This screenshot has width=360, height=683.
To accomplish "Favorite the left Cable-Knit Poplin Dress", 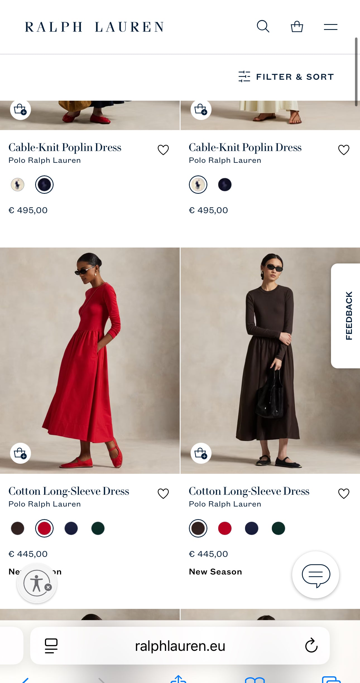I will [163, 150].
